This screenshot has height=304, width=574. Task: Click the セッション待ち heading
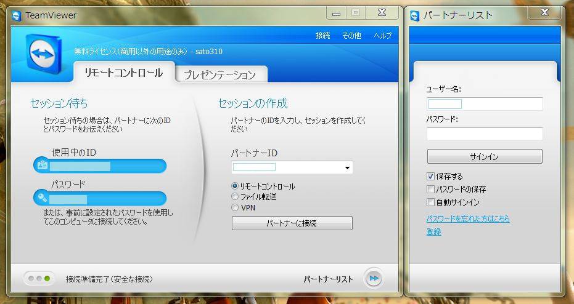click(59, 103)
